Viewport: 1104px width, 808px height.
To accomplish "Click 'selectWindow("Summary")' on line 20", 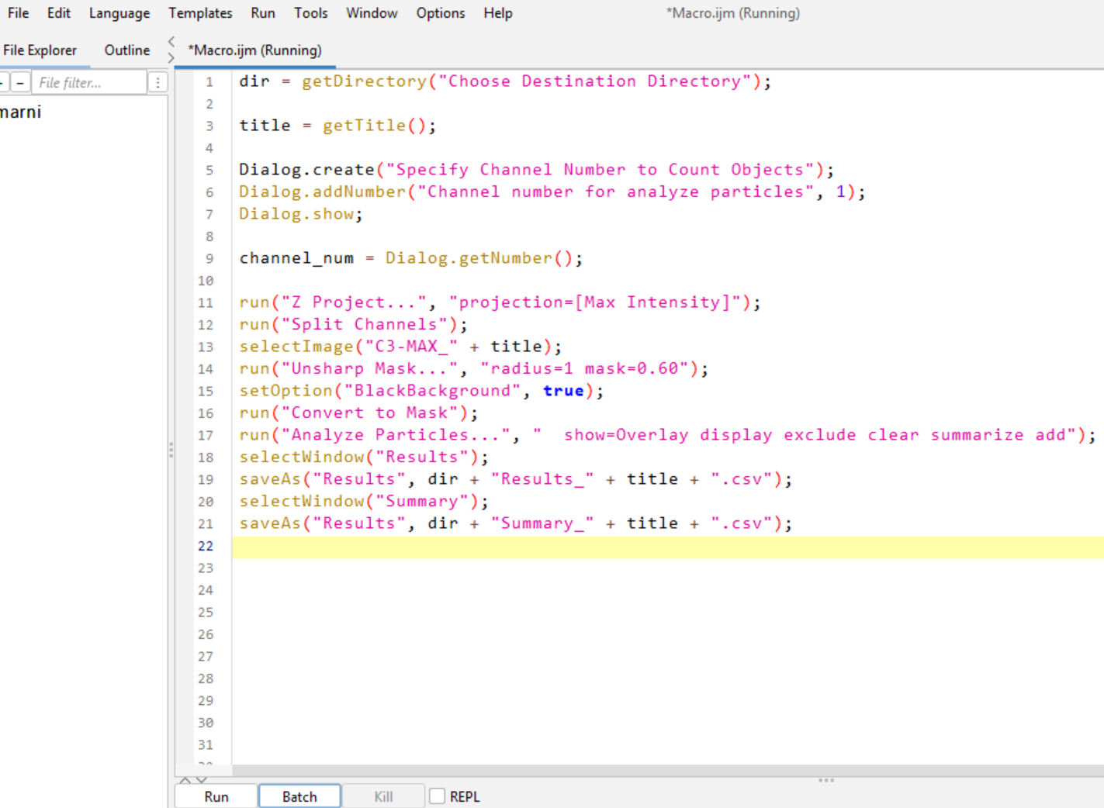I will coord(358,501).
